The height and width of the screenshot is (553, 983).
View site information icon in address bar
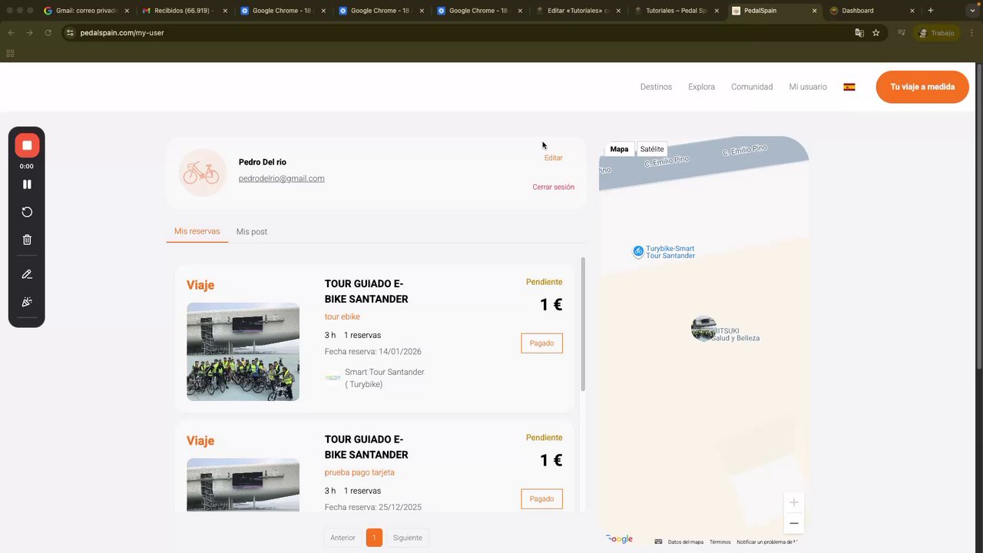pyautogui.click(x=70, y=33)
